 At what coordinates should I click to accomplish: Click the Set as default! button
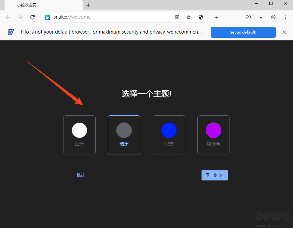coord(243,32)
